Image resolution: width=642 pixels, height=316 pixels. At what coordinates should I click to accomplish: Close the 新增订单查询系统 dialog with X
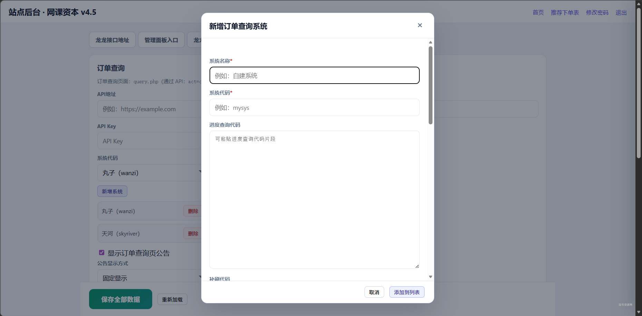coord(420,25)
